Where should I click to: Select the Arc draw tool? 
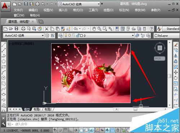4,72
